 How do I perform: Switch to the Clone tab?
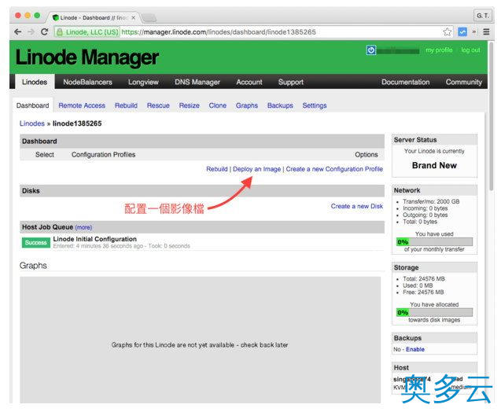(x=218, y=105)
